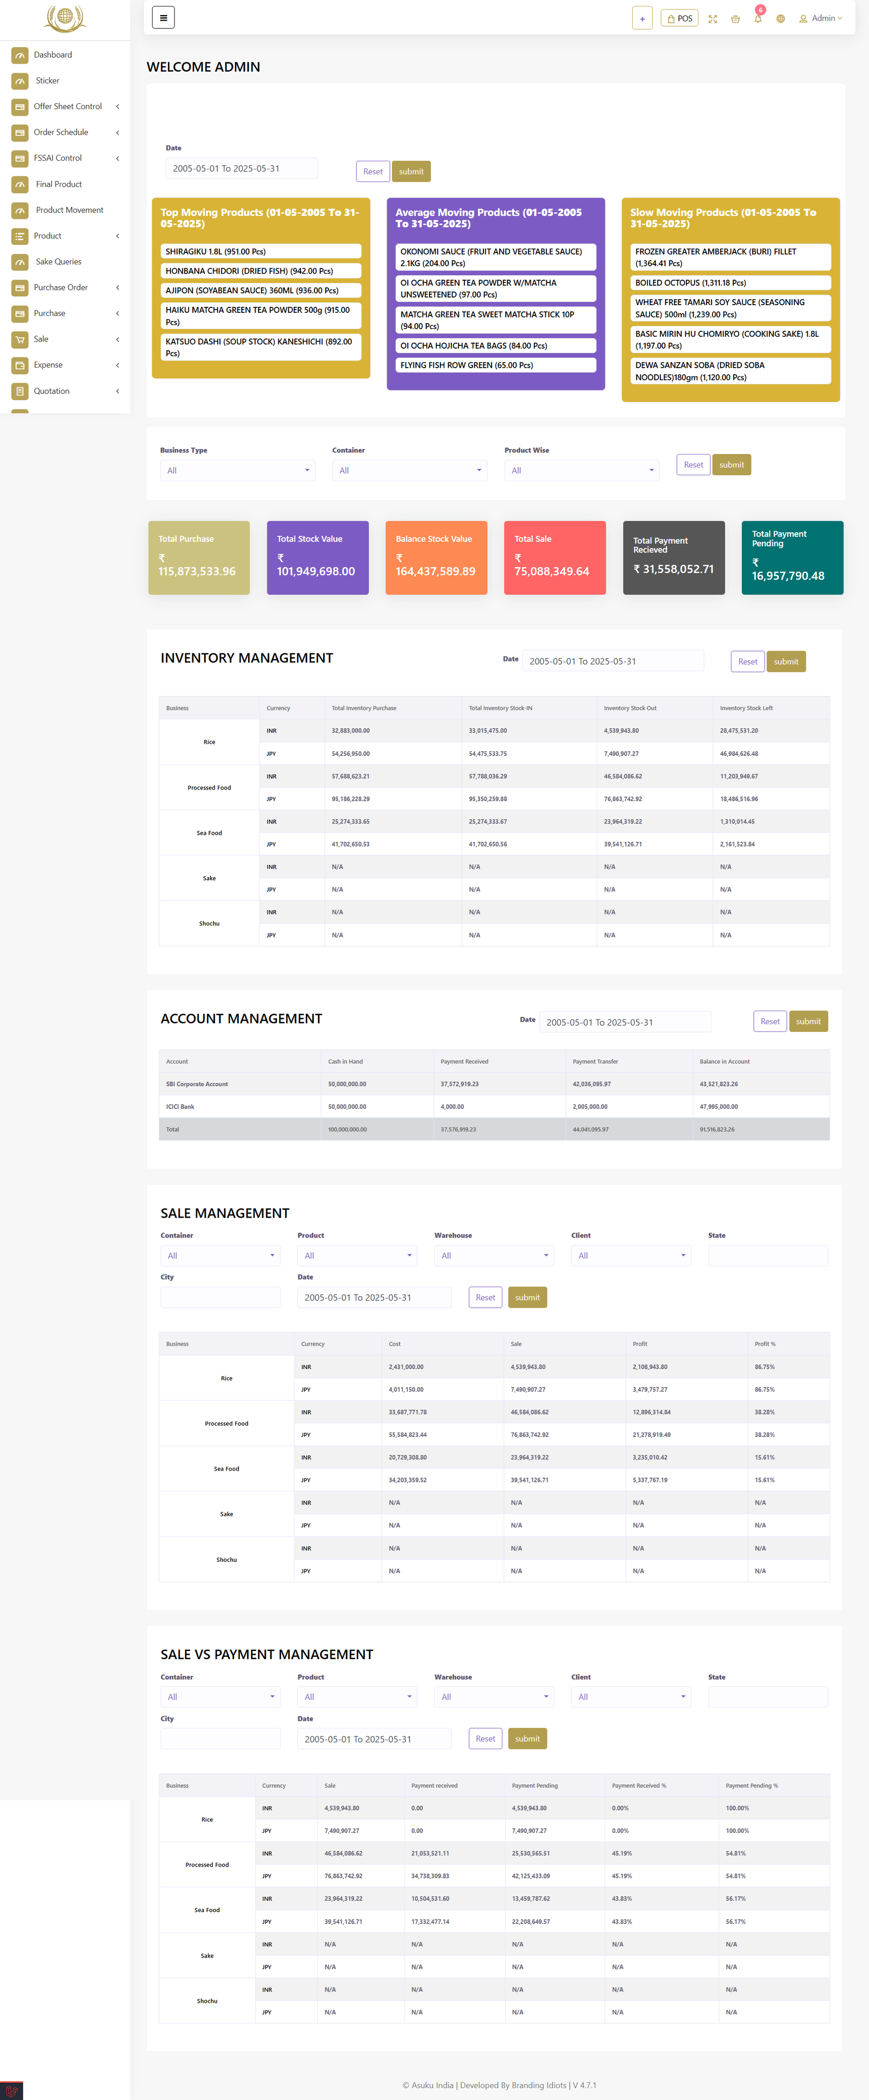
Task: Click the globe language icon
Action: click(x=780, y=19)
